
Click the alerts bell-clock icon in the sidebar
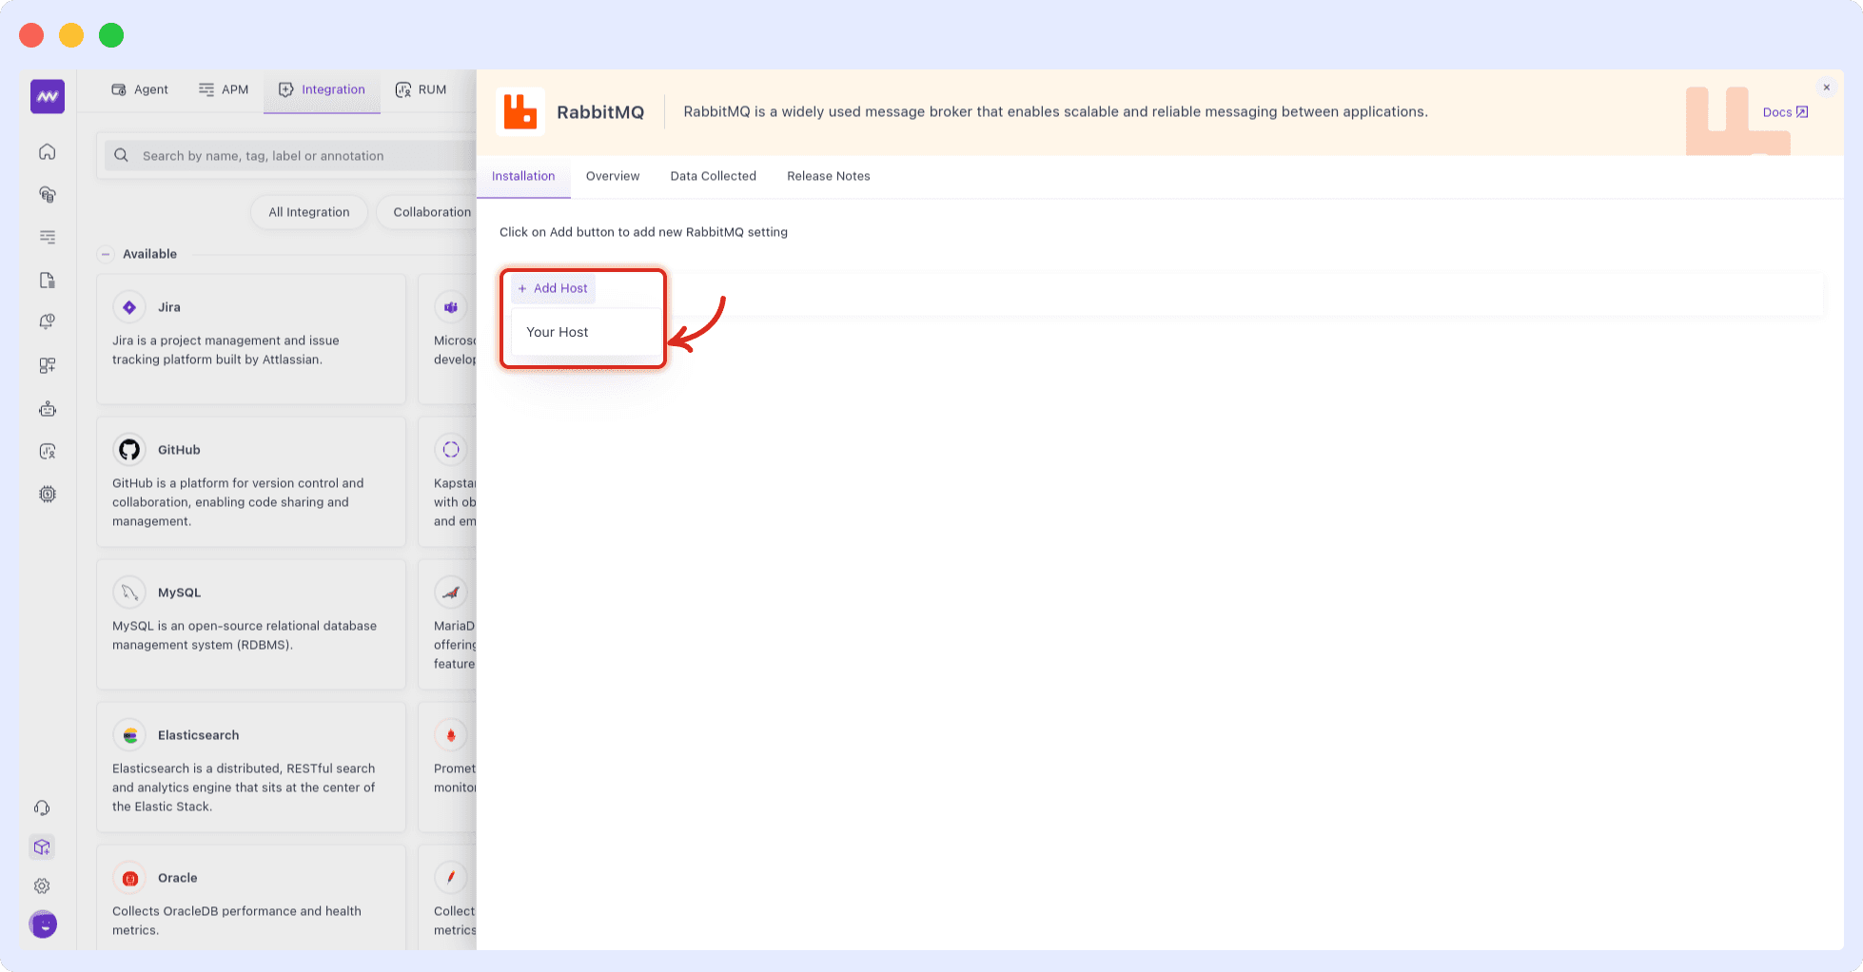point(47,321)
